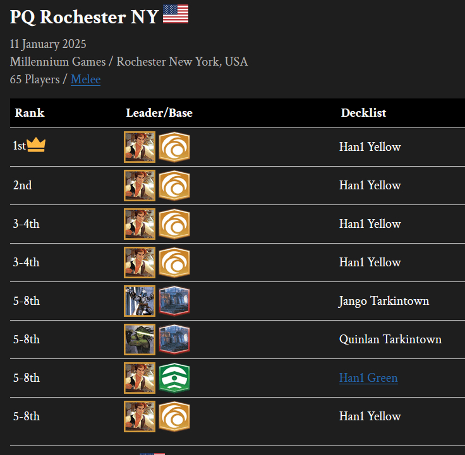The width and height of the screenshot is (465, 455).
Task: Click the Han leader icon in 1st place row
Action: pyautogui.click(x=140, y=147)
